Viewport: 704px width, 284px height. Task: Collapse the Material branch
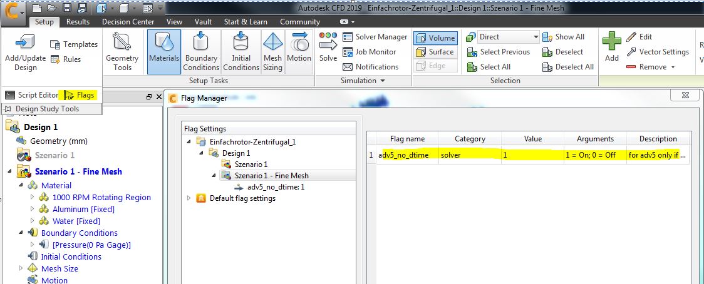21,185
